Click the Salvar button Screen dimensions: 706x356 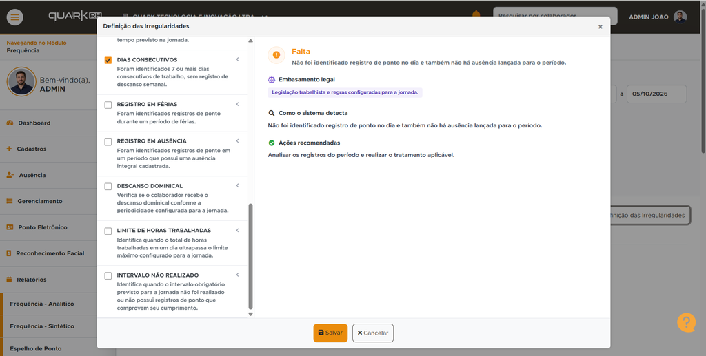tap(330, 333)
